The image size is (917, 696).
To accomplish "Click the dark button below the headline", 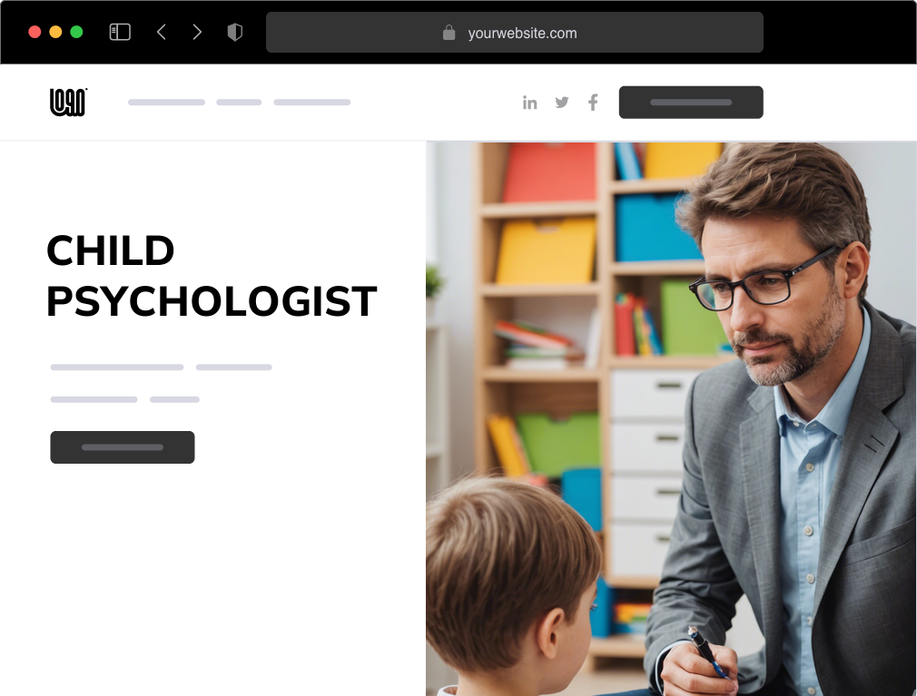I will [x=123, y=447].
